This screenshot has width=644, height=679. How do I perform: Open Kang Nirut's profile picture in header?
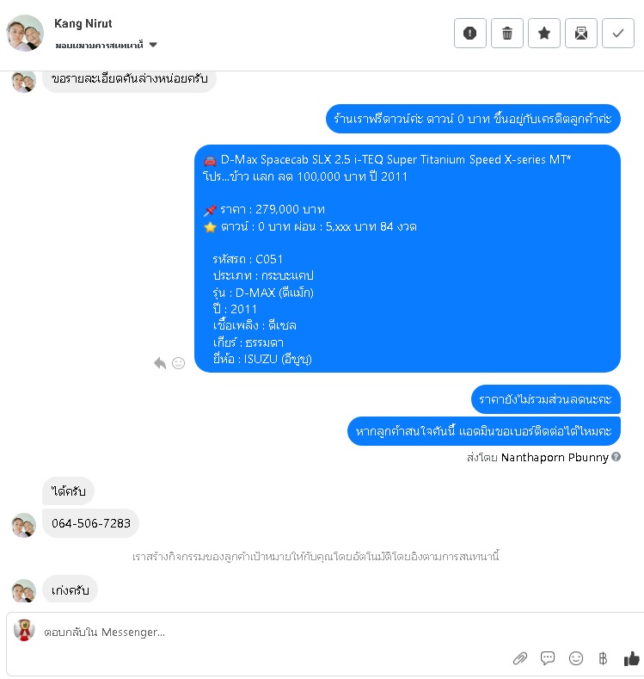[x=25, y=33]
